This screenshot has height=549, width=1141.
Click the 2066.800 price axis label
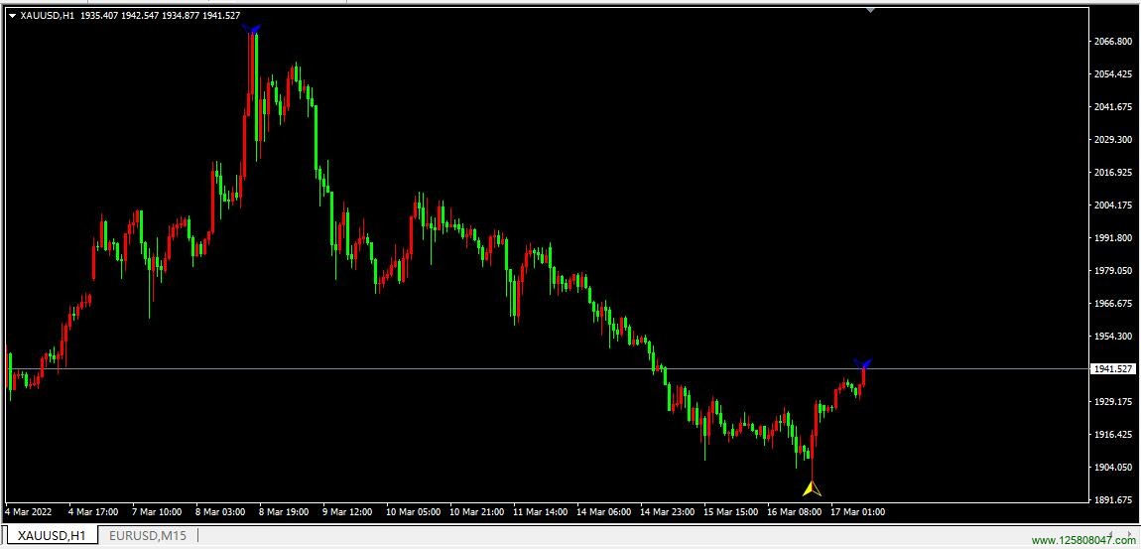[x=1113, y=42]
